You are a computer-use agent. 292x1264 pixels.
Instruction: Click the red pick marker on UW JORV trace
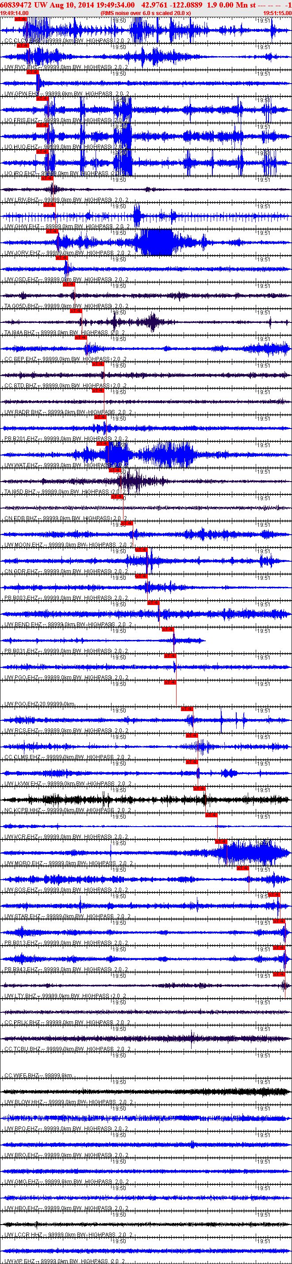point(52,231)
